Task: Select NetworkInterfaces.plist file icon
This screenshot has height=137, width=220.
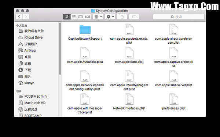Action: tap(129, 99)
